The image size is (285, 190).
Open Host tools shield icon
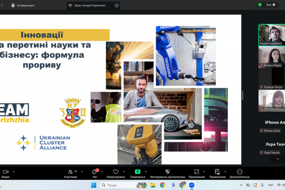[x=167, y=172]
